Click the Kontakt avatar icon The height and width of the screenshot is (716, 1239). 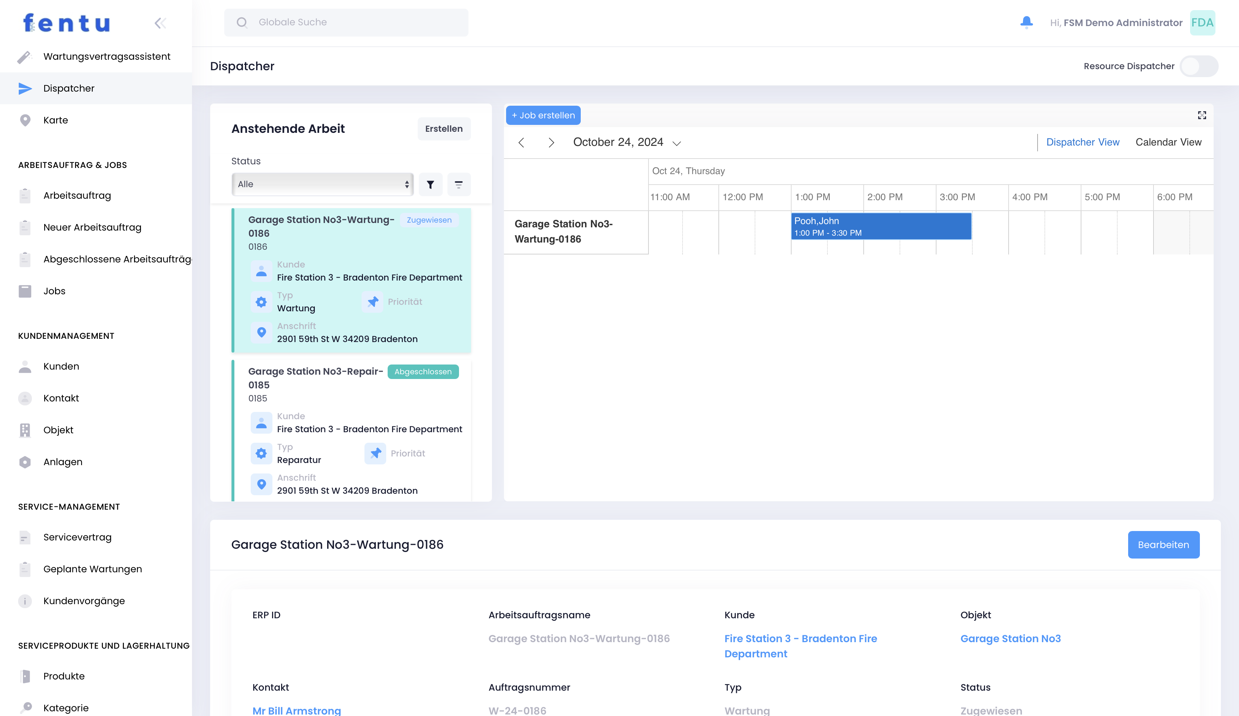(x=25, y=398)
